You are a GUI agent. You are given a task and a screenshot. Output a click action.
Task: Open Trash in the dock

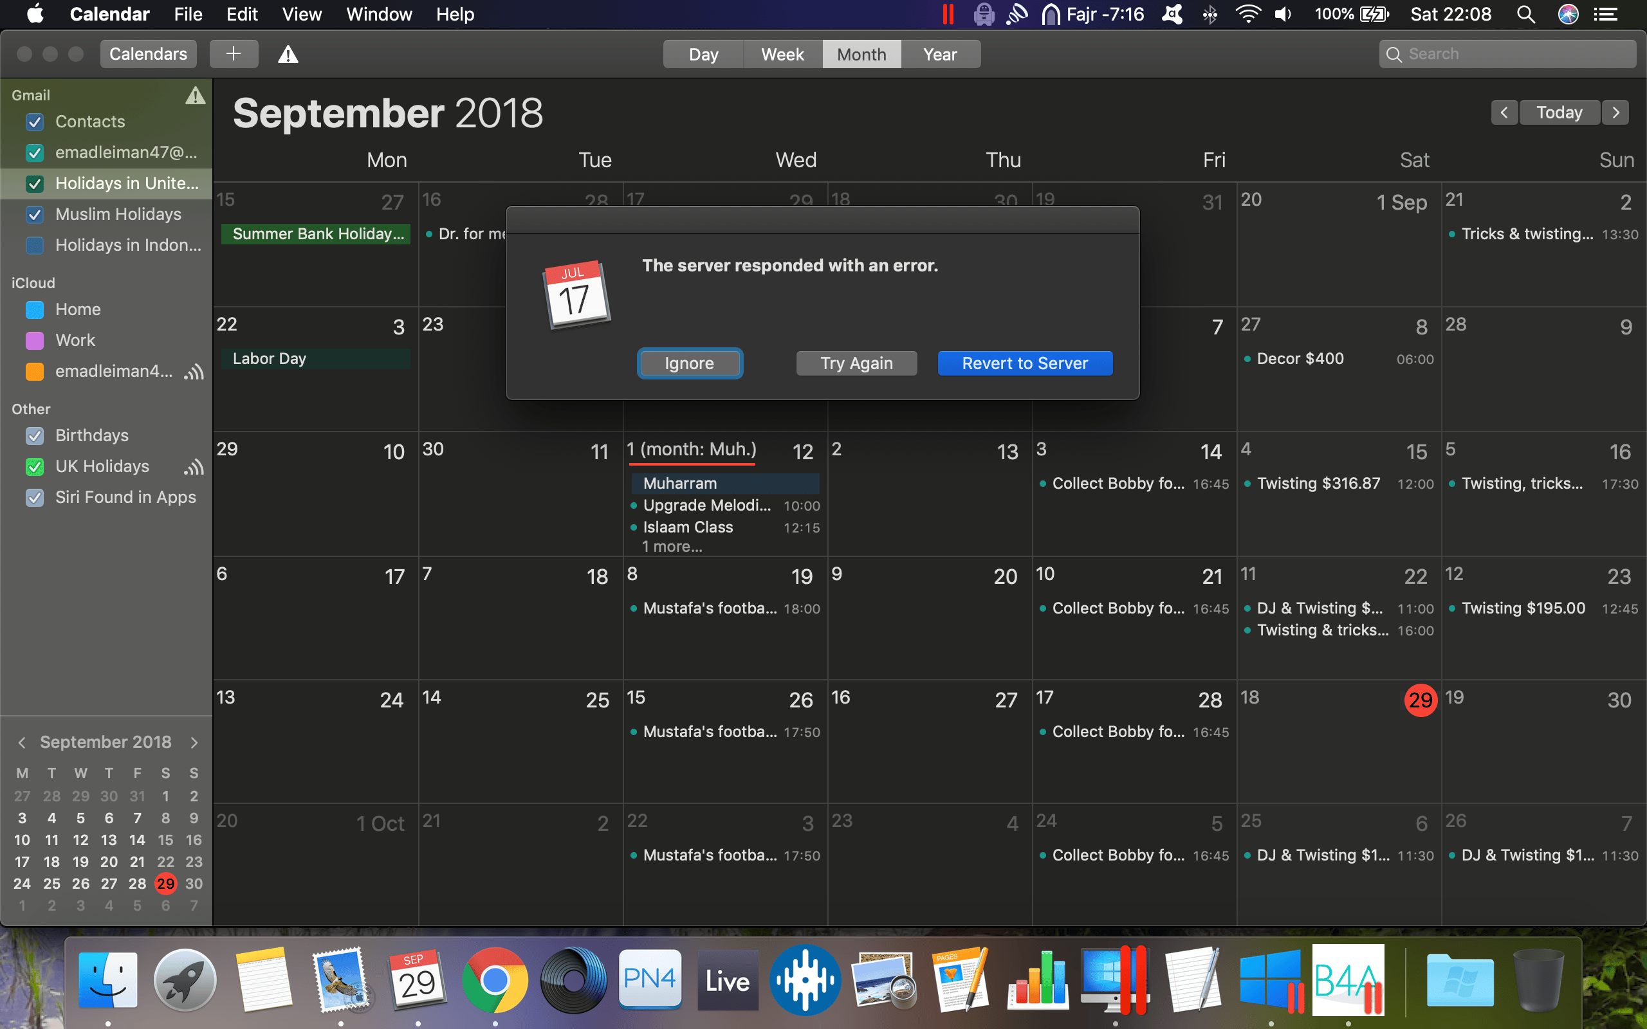1538,980
